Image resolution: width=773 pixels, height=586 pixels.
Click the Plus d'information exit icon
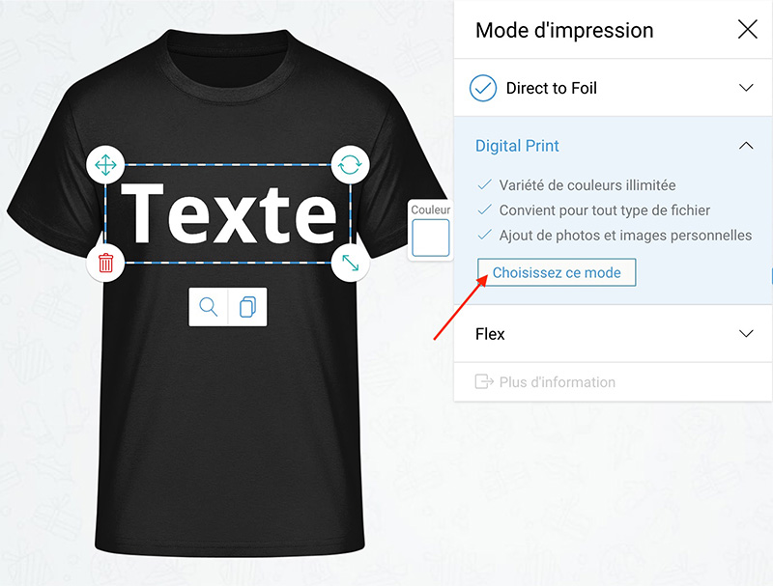[484, 382]
